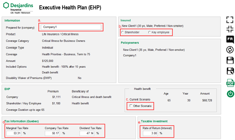Click the circular refresh arrows icon
235x140 pixels.
pos(230,50)
